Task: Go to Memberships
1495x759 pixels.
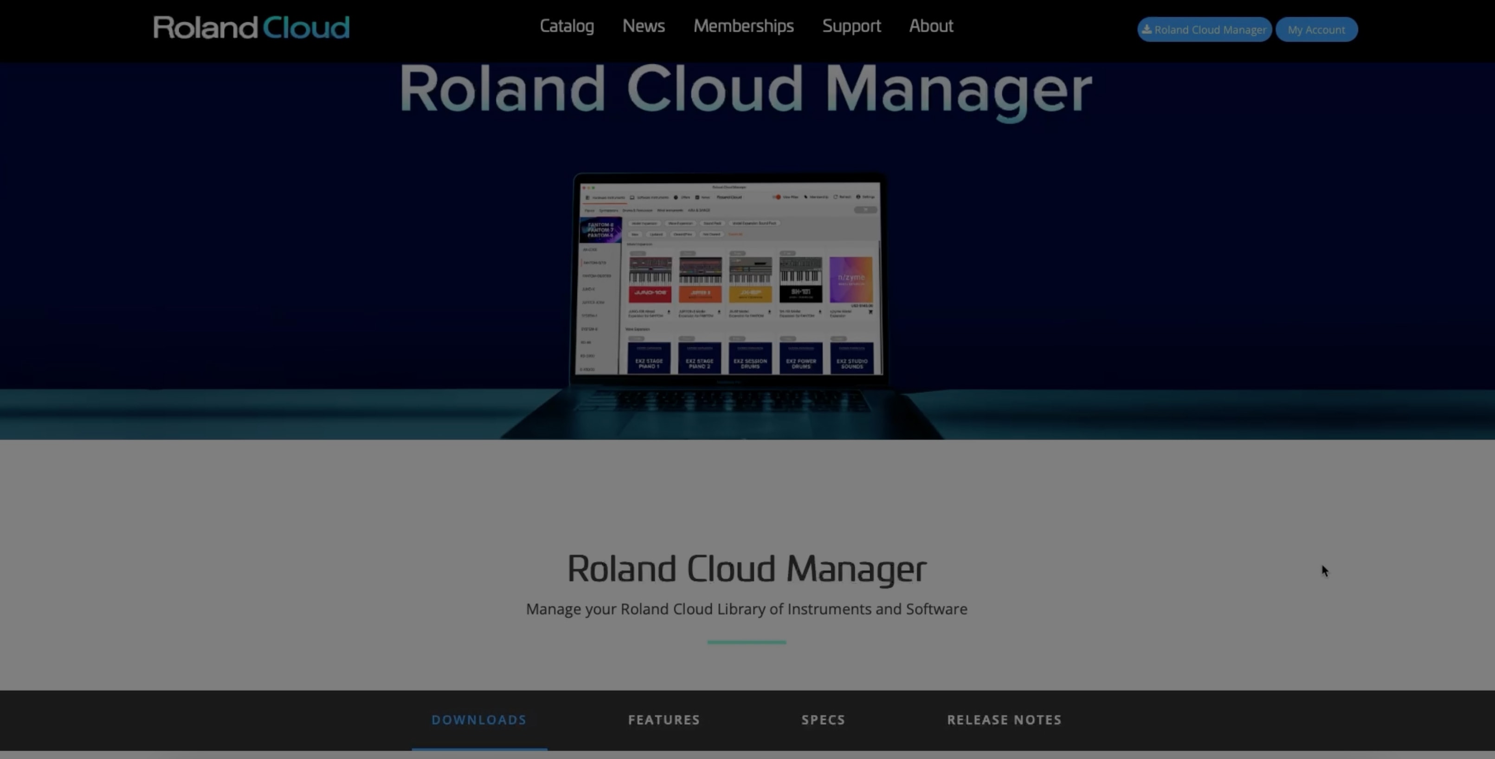Action: point(743,26)
